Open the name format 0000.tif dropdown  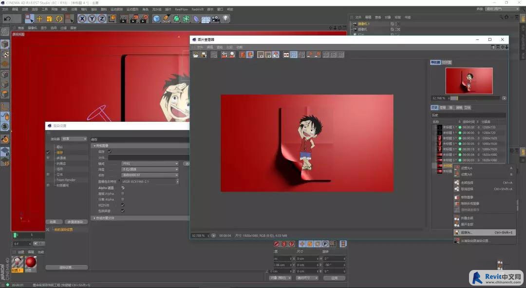(x=150, y=175)
